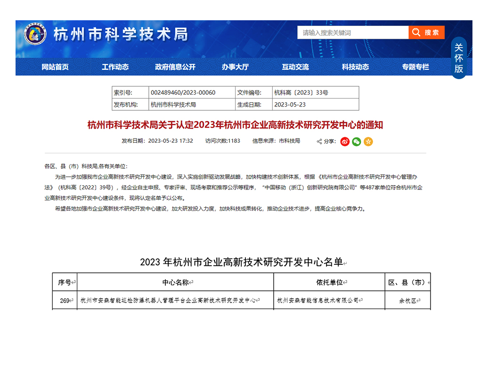Switch to 关怀版 accessibility version
488x377 pixels.
click(x=459, y=58)
